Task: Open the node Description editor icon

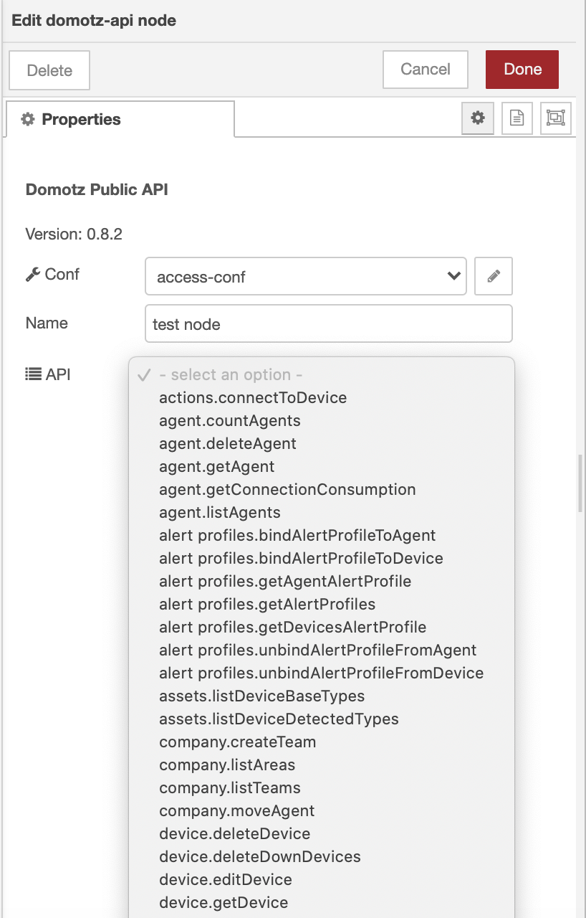Action: pyautogui.click(x=517, y=118)
